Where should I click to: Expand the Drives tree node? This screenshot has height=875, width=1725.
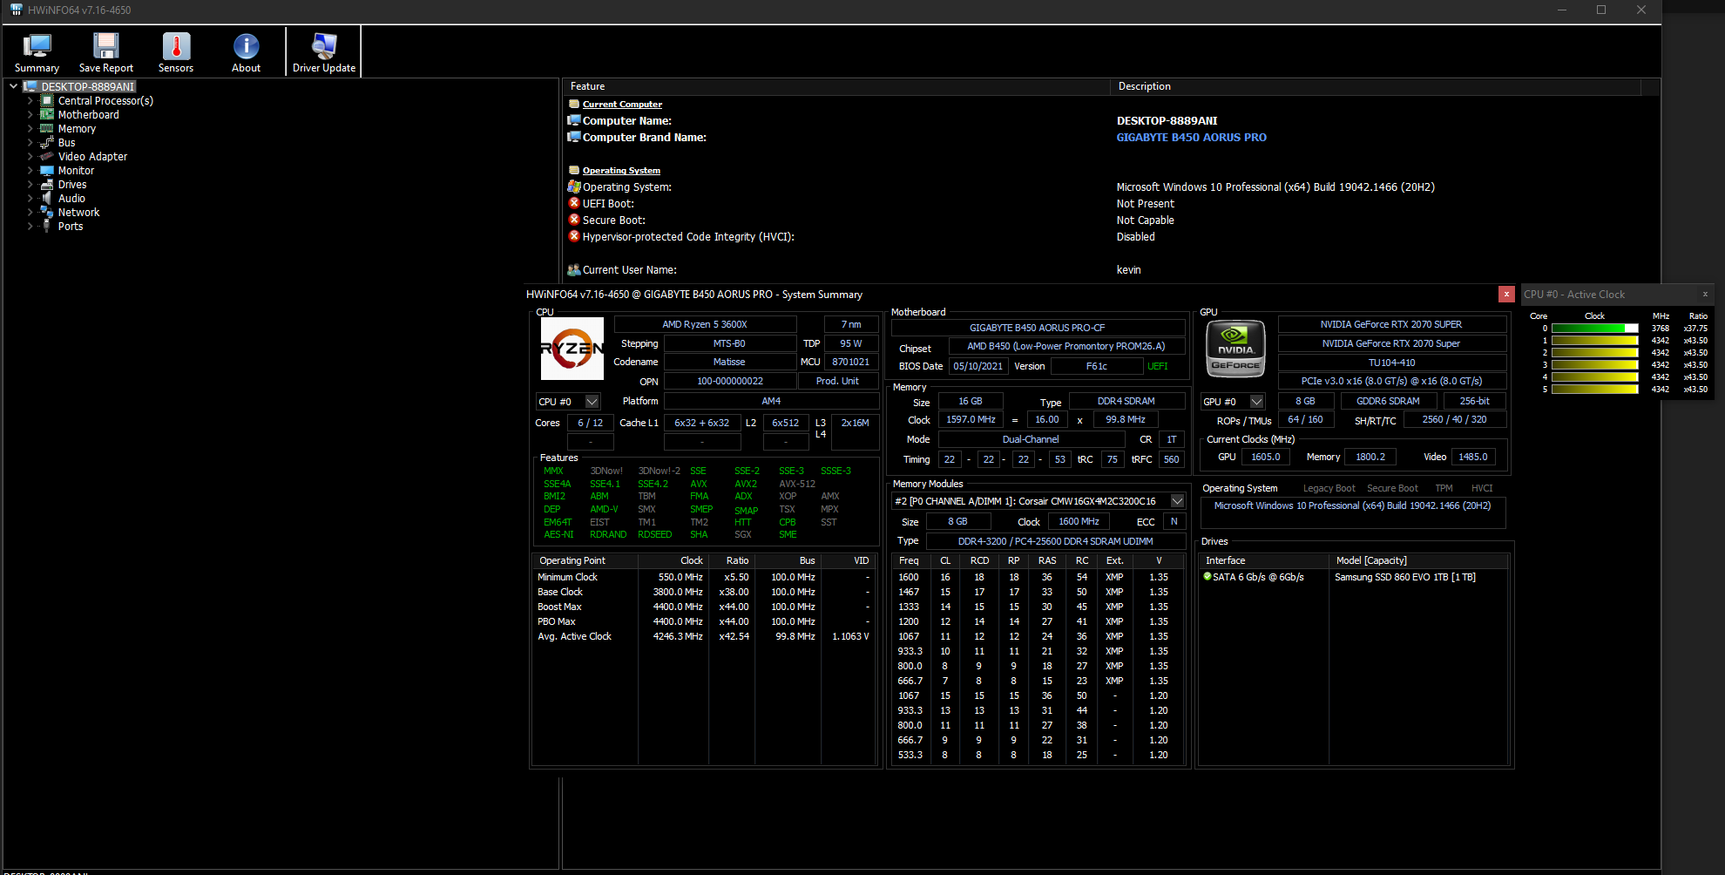pyautogui.click(x=30, y=185)
